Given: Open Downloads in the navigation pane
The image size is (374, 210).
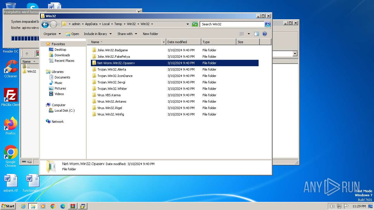Looking at the screenshot, I should tap(62, 55).
